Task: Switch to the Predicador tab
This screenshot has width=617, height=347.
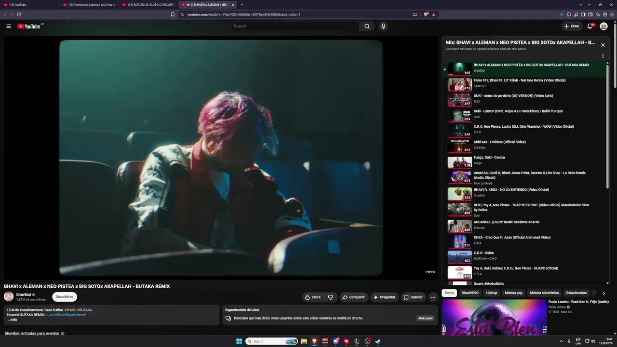Action: [x=90, y=5]
